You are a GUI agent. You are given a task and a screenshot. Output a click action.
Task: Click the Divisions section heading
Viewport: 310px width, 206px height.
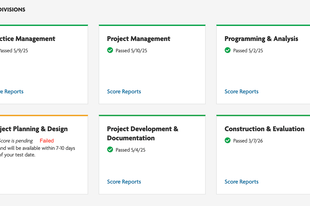coord(12,10)
